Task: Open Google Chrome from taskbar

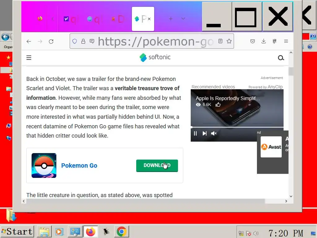Action: click(121, 231)
